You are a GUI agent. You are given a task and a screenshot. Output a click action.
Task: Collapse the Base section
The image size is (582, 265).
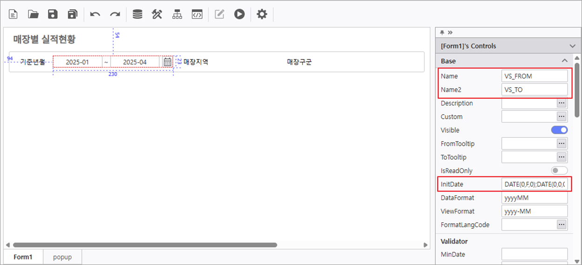tap(564, 61)
